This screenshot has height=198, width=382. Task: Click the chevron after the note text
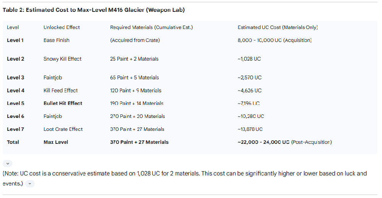[30, 184]
